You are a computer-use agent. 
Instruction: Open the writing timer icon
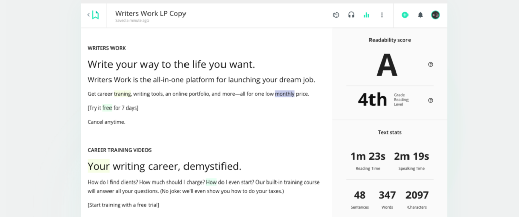(336, 15)
